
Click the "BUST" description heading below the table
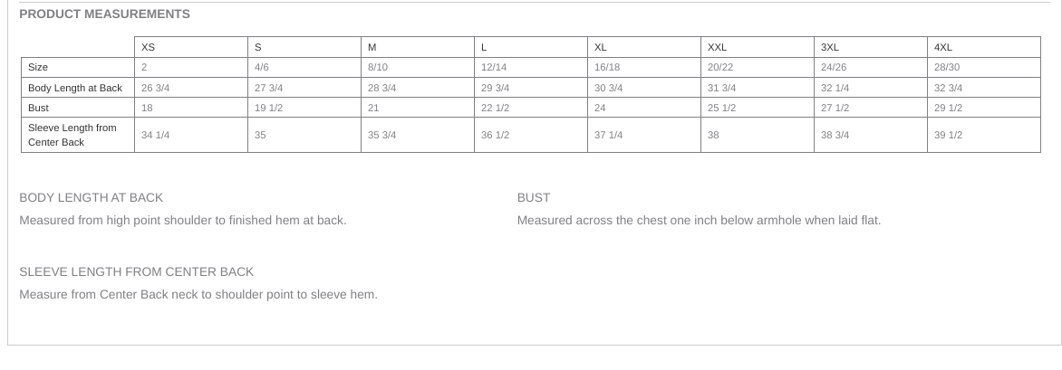(x=534, y=197)
